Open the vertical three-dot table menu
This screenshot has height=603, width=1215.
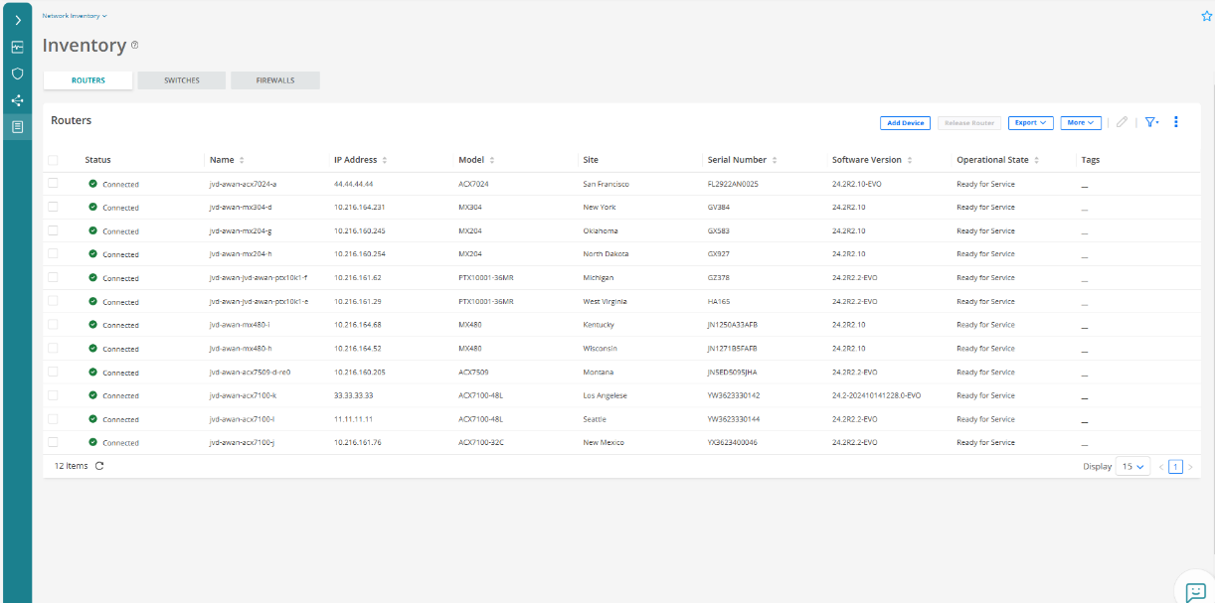(x=1176, y=122)
